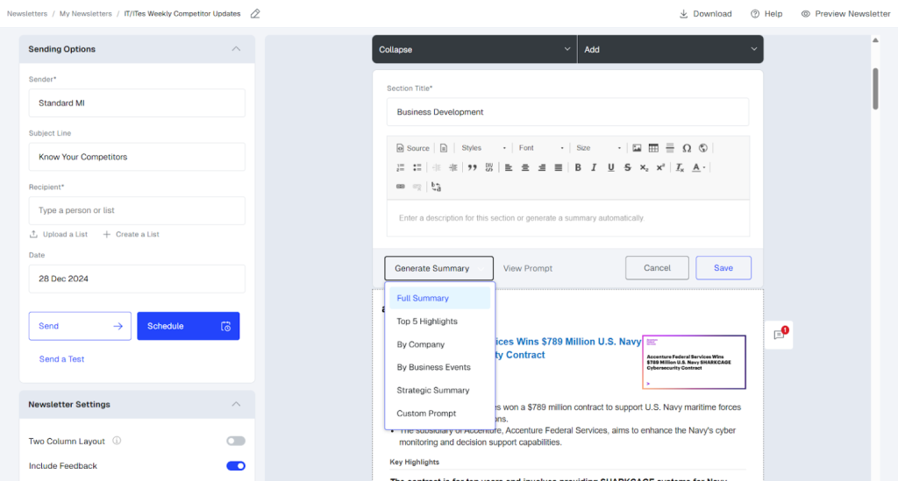The width and height of the screenshot is (898, 481).
Task: Click Create a List
Action: (132, 235)
